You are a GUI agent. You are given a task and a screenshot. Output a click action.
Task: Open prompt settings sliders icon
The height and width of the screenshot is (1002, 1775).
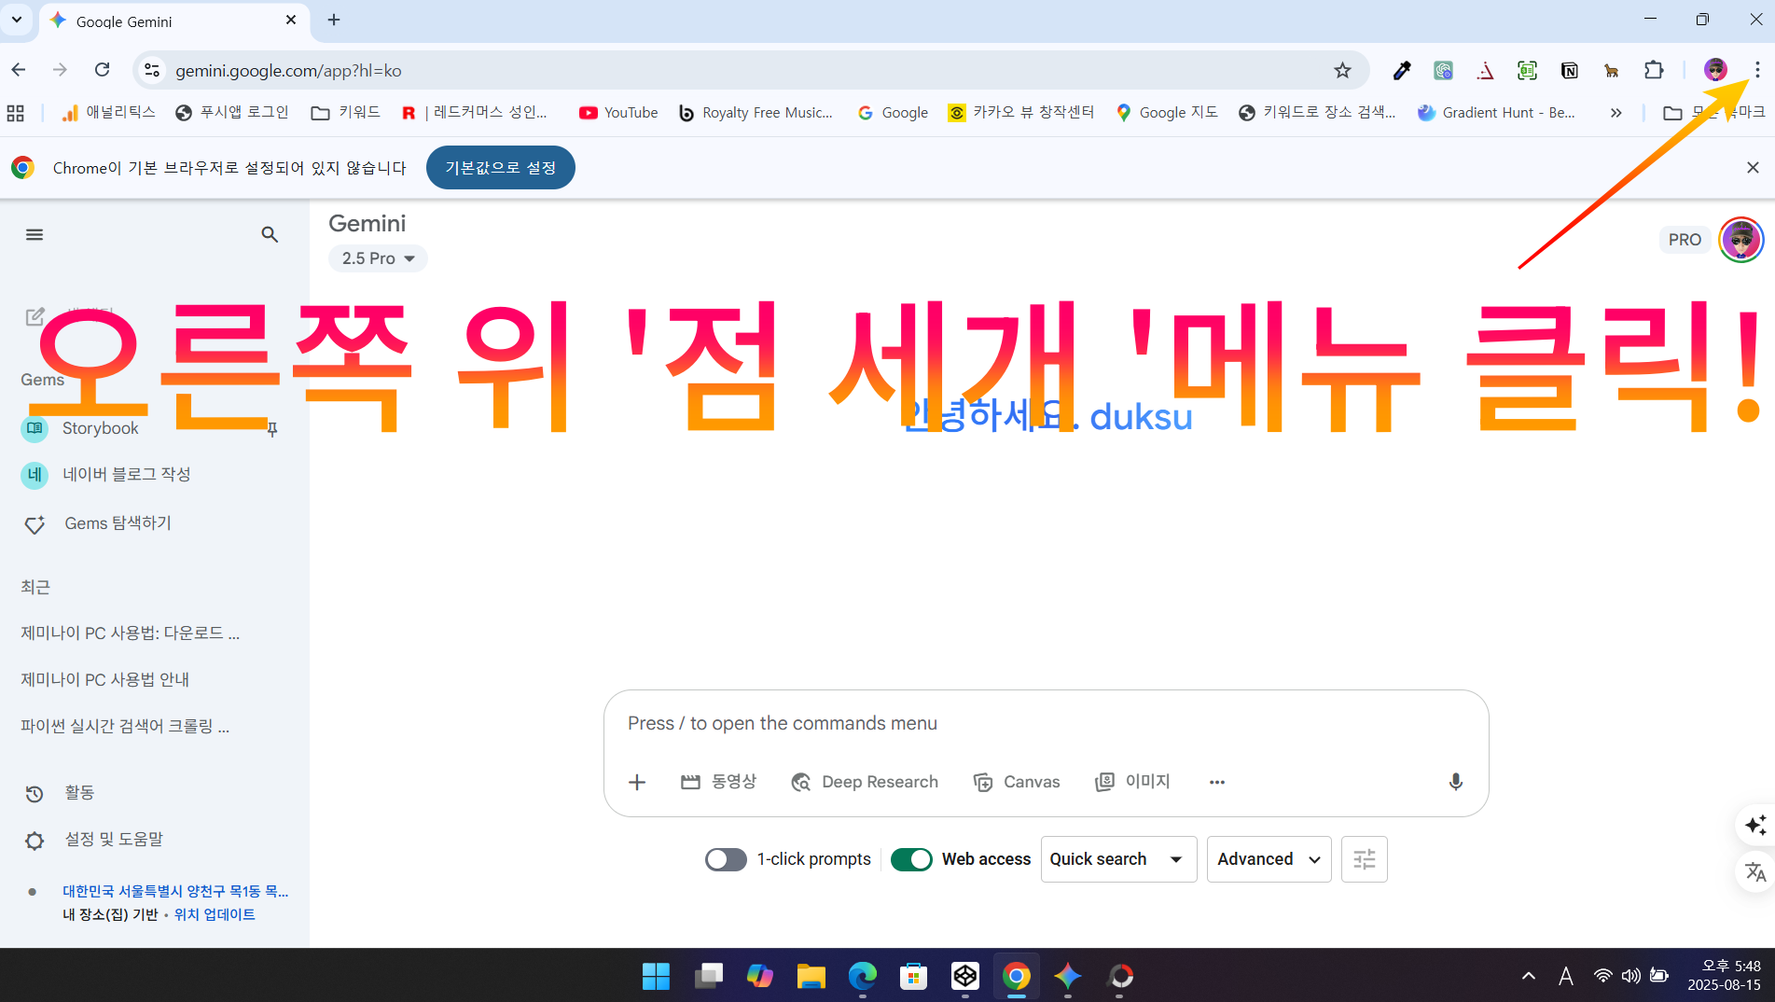click(x=1364, y=859)
